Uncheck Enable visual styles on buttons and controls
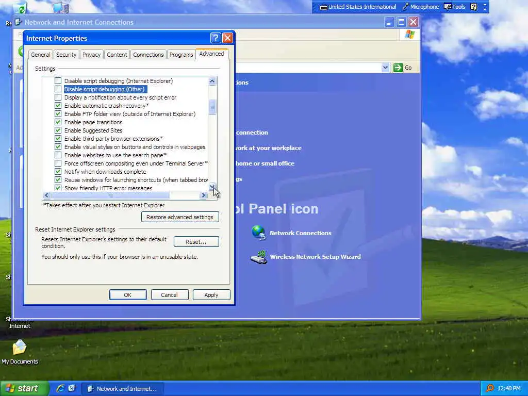528x396 pixels. (x=58, y=147)
